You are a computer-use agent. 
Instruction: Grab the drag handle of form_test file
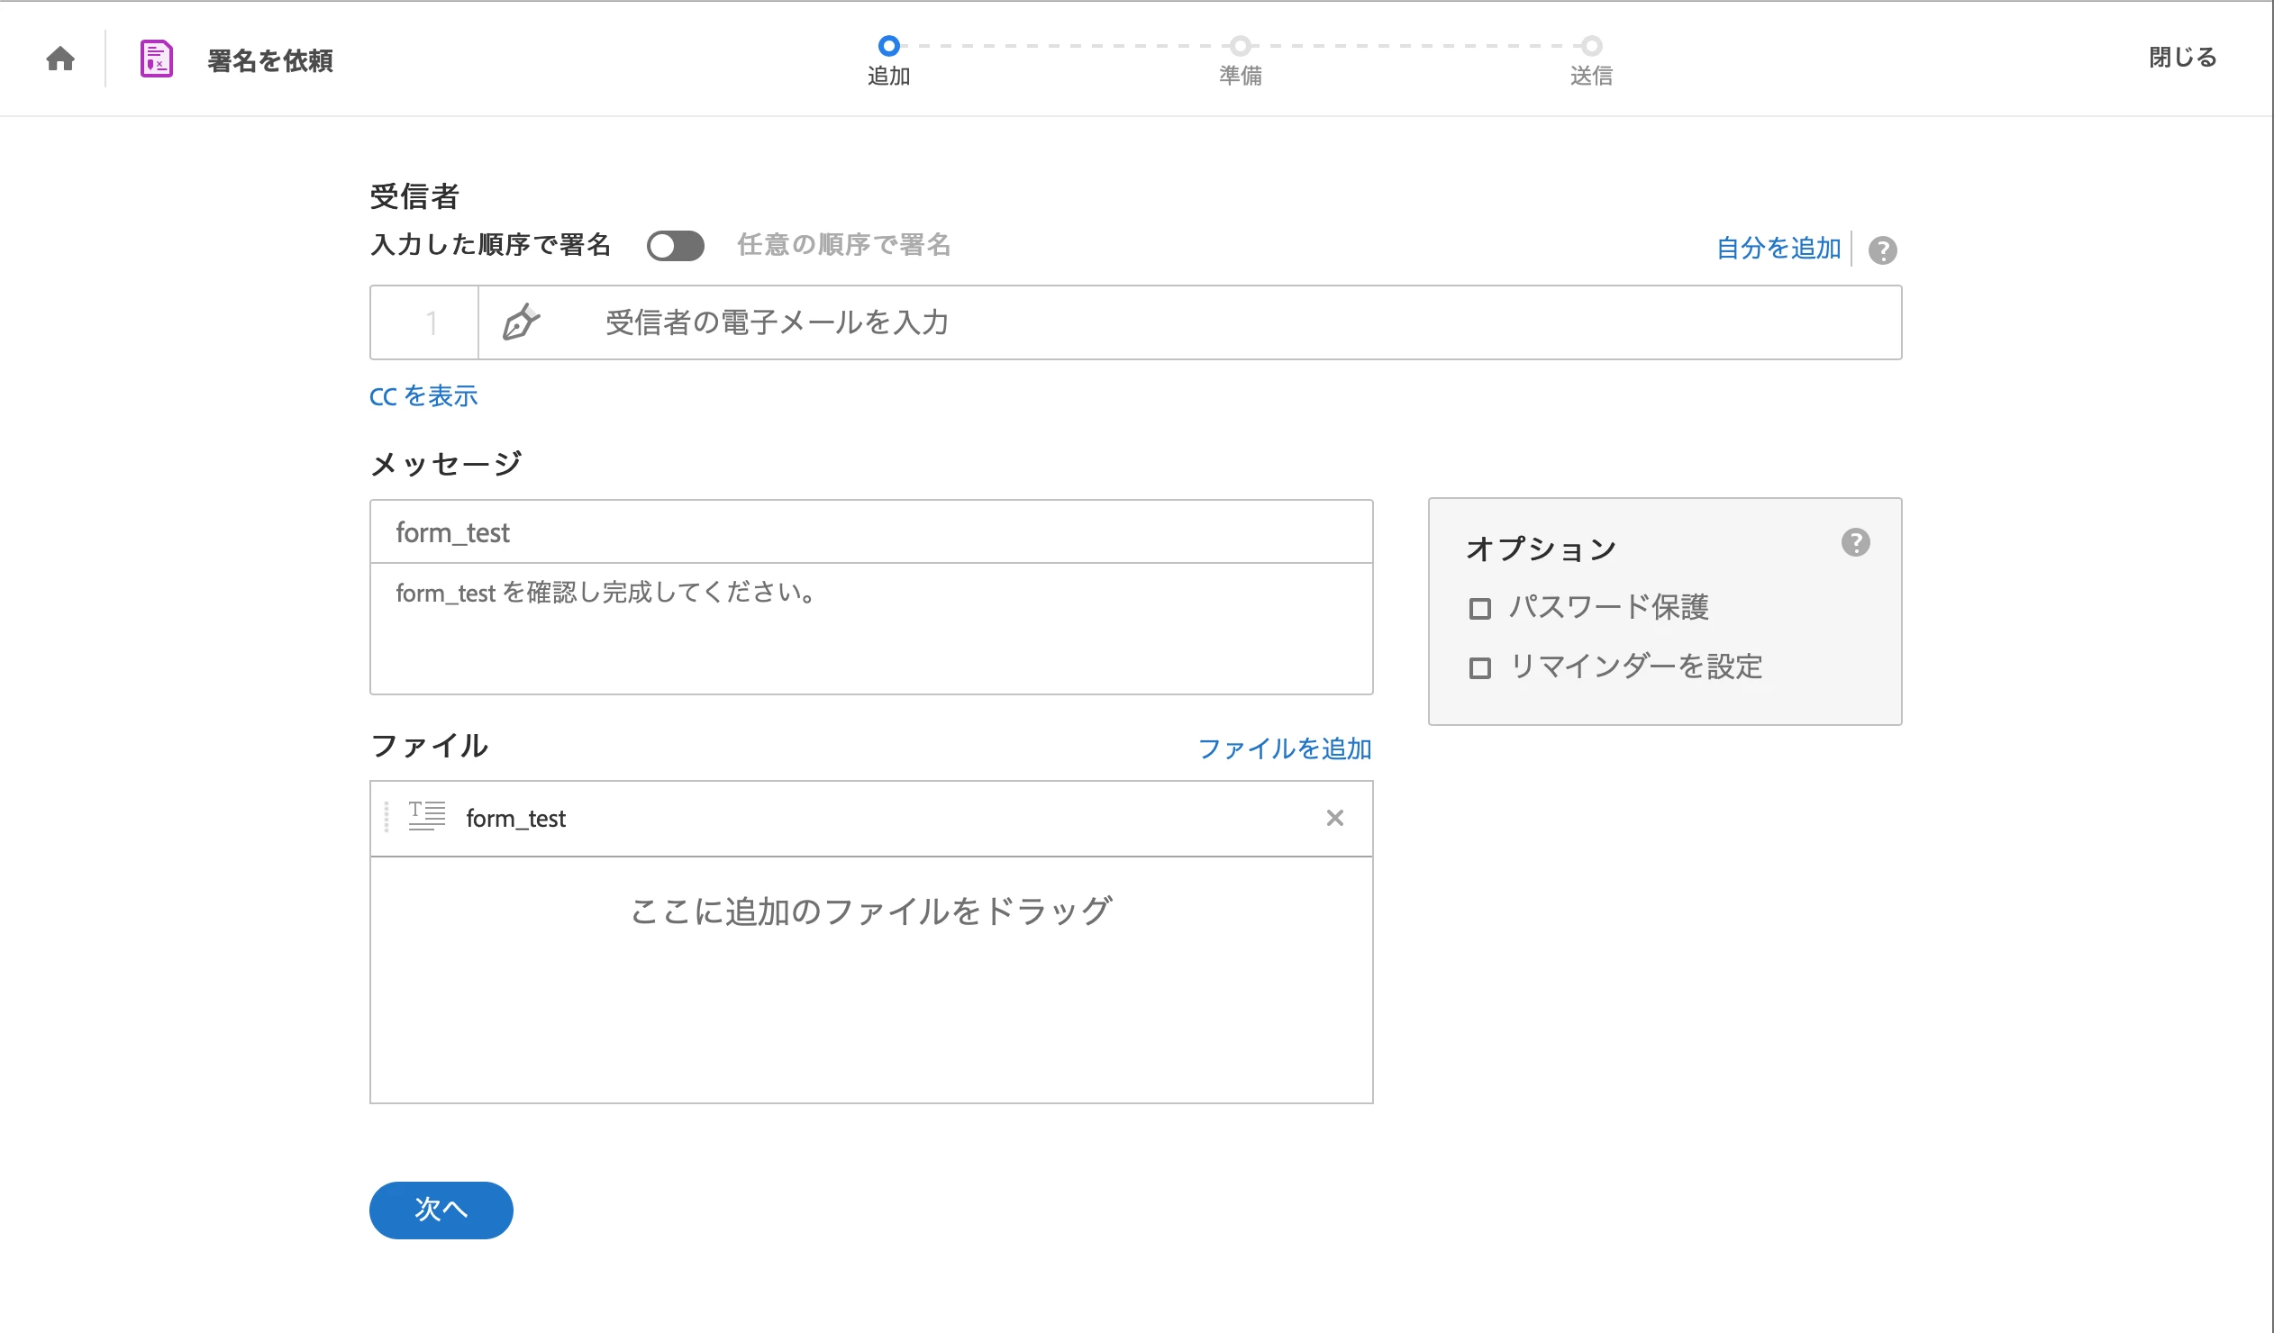coord(387,816)
